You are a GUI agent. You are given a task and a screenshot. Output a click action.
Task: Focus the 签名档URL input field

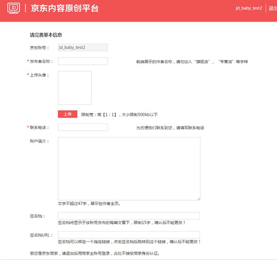pyautogui.click(x=129, y=235)
